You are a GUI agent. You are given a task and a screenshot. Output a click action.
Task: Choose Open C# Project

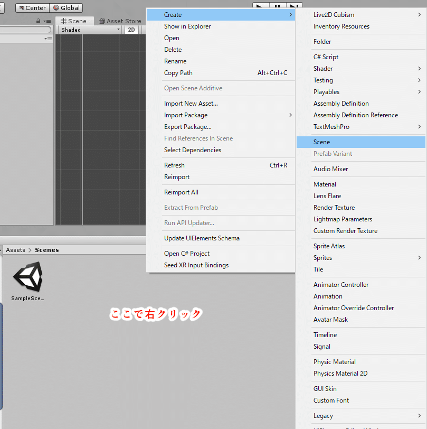pyautogui.click(x=221, y=254)
